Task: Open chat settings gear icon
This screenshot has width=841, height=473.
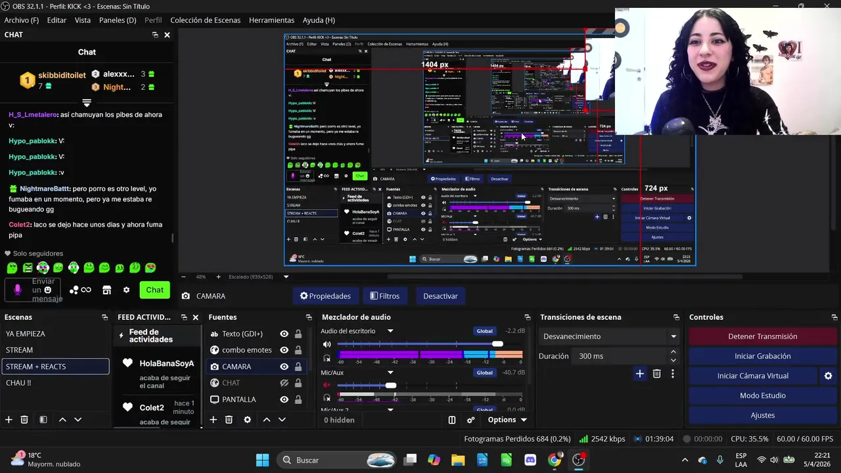Action: pyautogui.click(x=126, y=290)
